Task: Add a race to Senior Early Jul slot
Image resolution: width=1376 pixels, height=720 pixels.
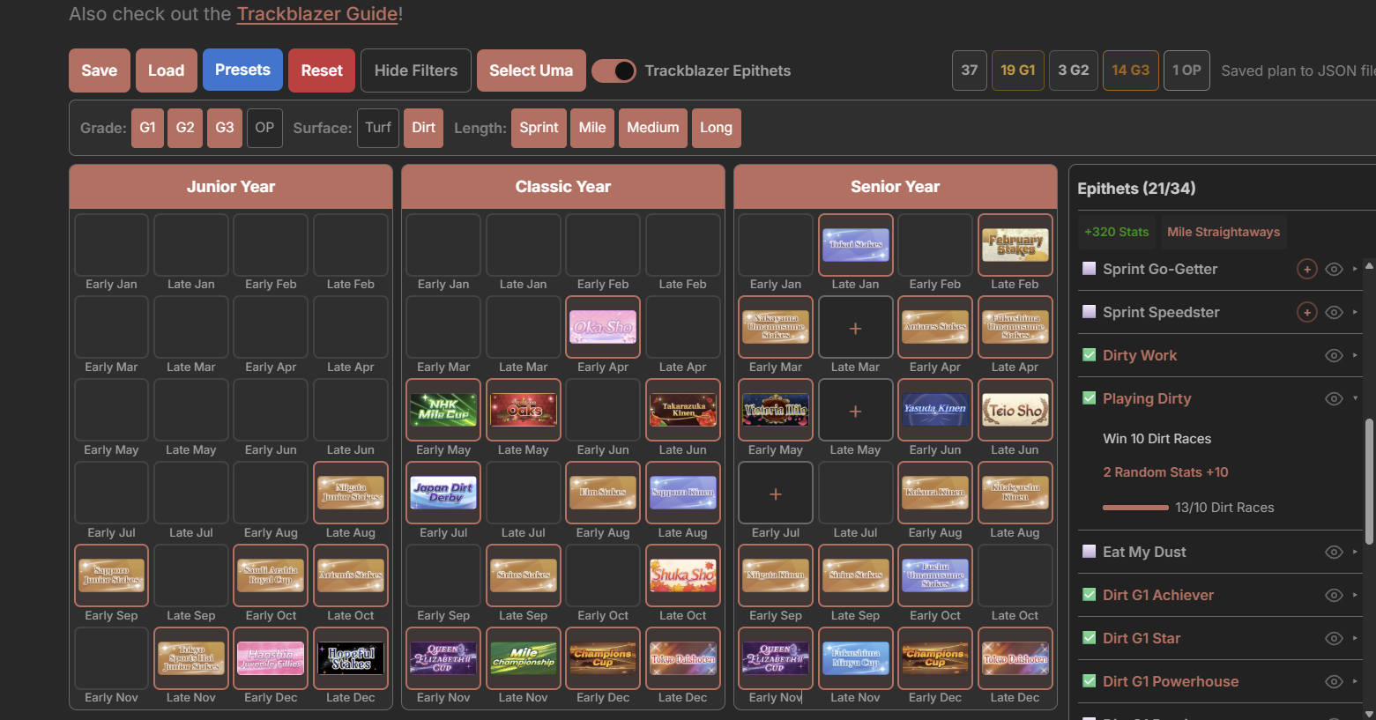Action: 776,494
